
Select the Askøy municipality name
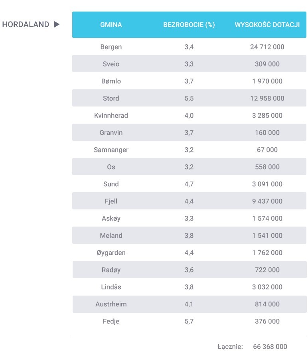click(x=111, y=219)
